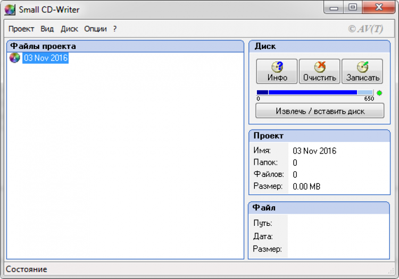Click the Файлов label in Проект panel
This screenshot has height=279, width=399.
(x=269, y=174)
